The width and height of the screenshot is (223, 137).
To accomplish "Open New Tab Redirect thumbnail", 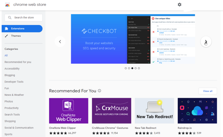I will (154, 111).
